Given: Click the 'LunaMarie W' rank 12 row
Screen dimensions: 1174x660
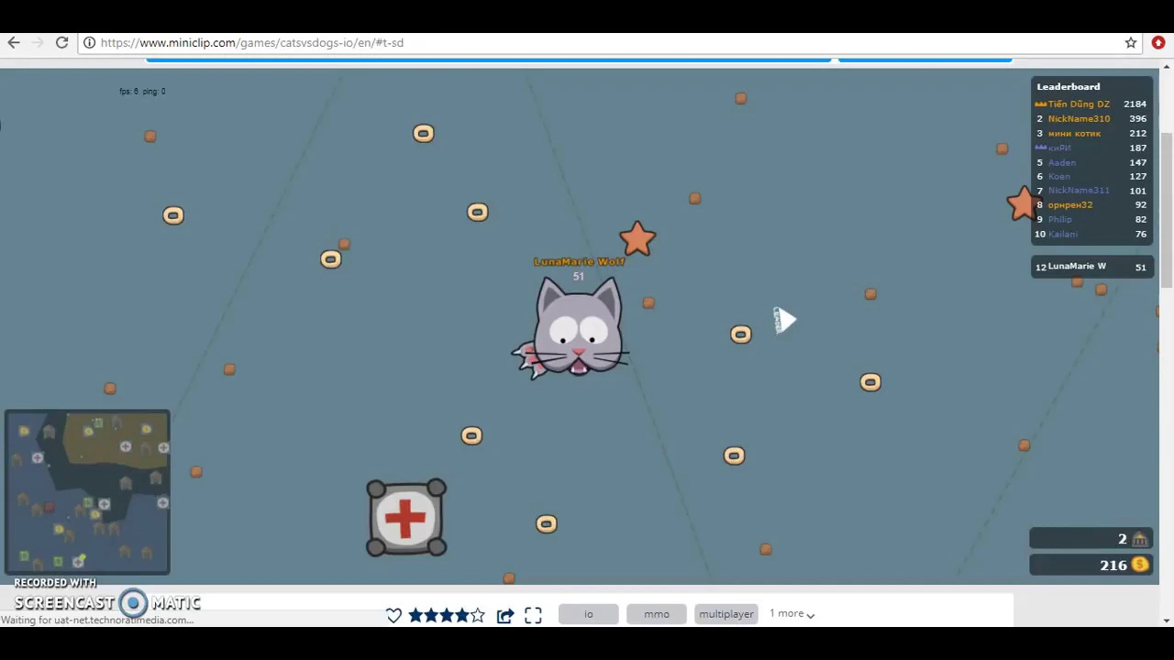Looking at the screenshot, I should pyautogui.click(x=1091, y=267).
